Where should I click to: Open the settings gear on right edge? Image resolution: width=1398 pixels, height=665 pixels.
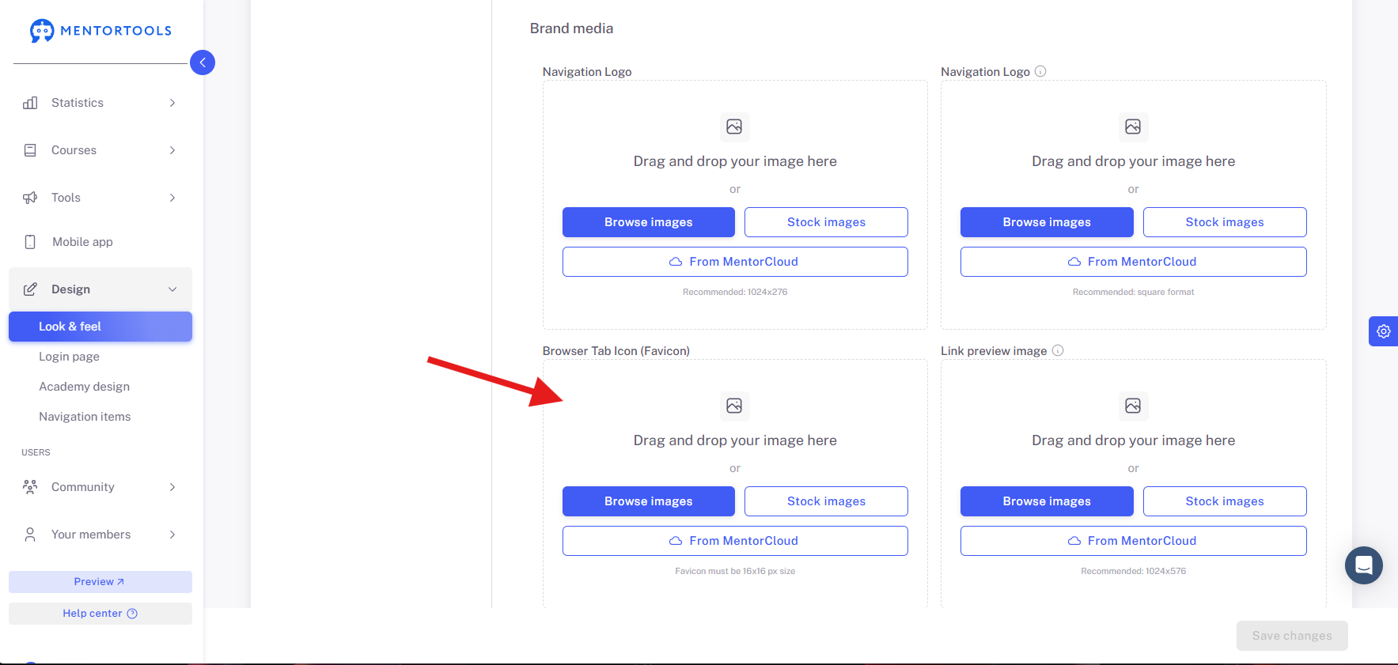click(x=1383, y=331)
